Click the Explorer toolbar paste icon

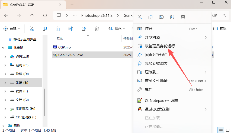coord(58,29)
